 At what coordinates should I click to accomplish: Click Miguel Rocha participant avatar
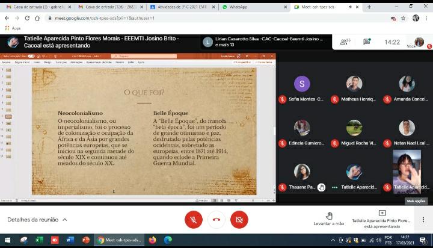pos(354,128)
